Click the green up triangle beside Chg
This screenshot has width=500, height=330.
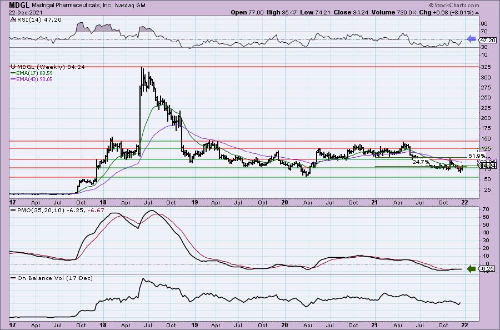click(x=477, y=13)
